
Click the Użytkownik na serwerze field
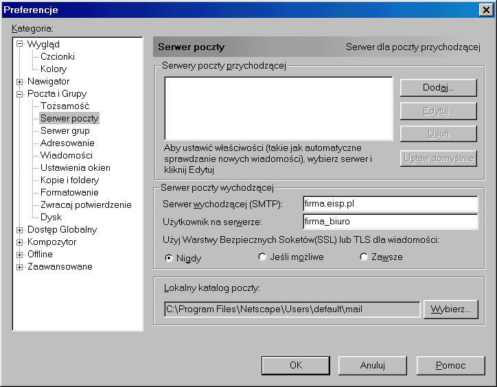[x=389, y=222]
